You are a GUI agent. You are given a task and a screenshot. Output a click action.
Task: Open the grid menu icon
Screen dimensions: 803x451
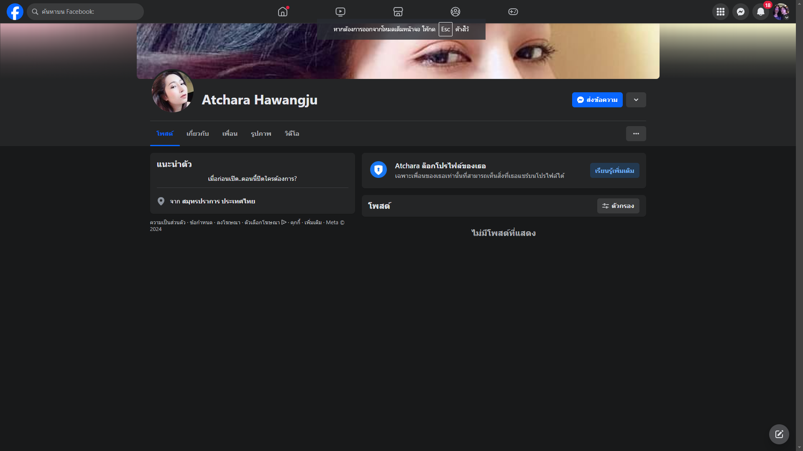click(x=721, y=12)
